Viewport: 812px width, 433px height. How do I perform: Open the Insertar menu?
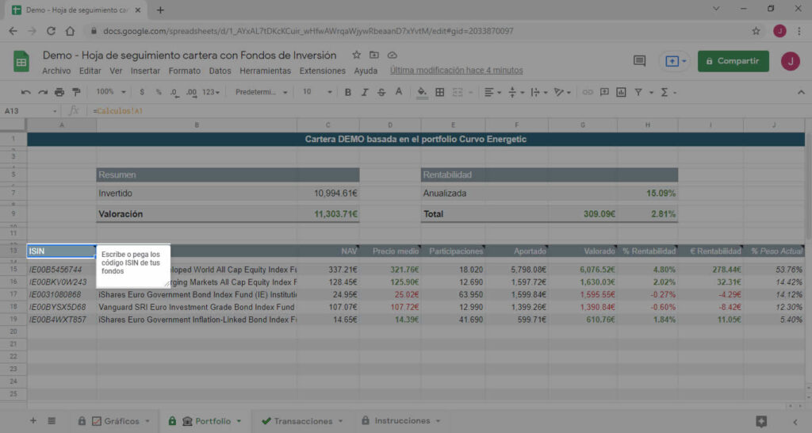click(145, 71)
